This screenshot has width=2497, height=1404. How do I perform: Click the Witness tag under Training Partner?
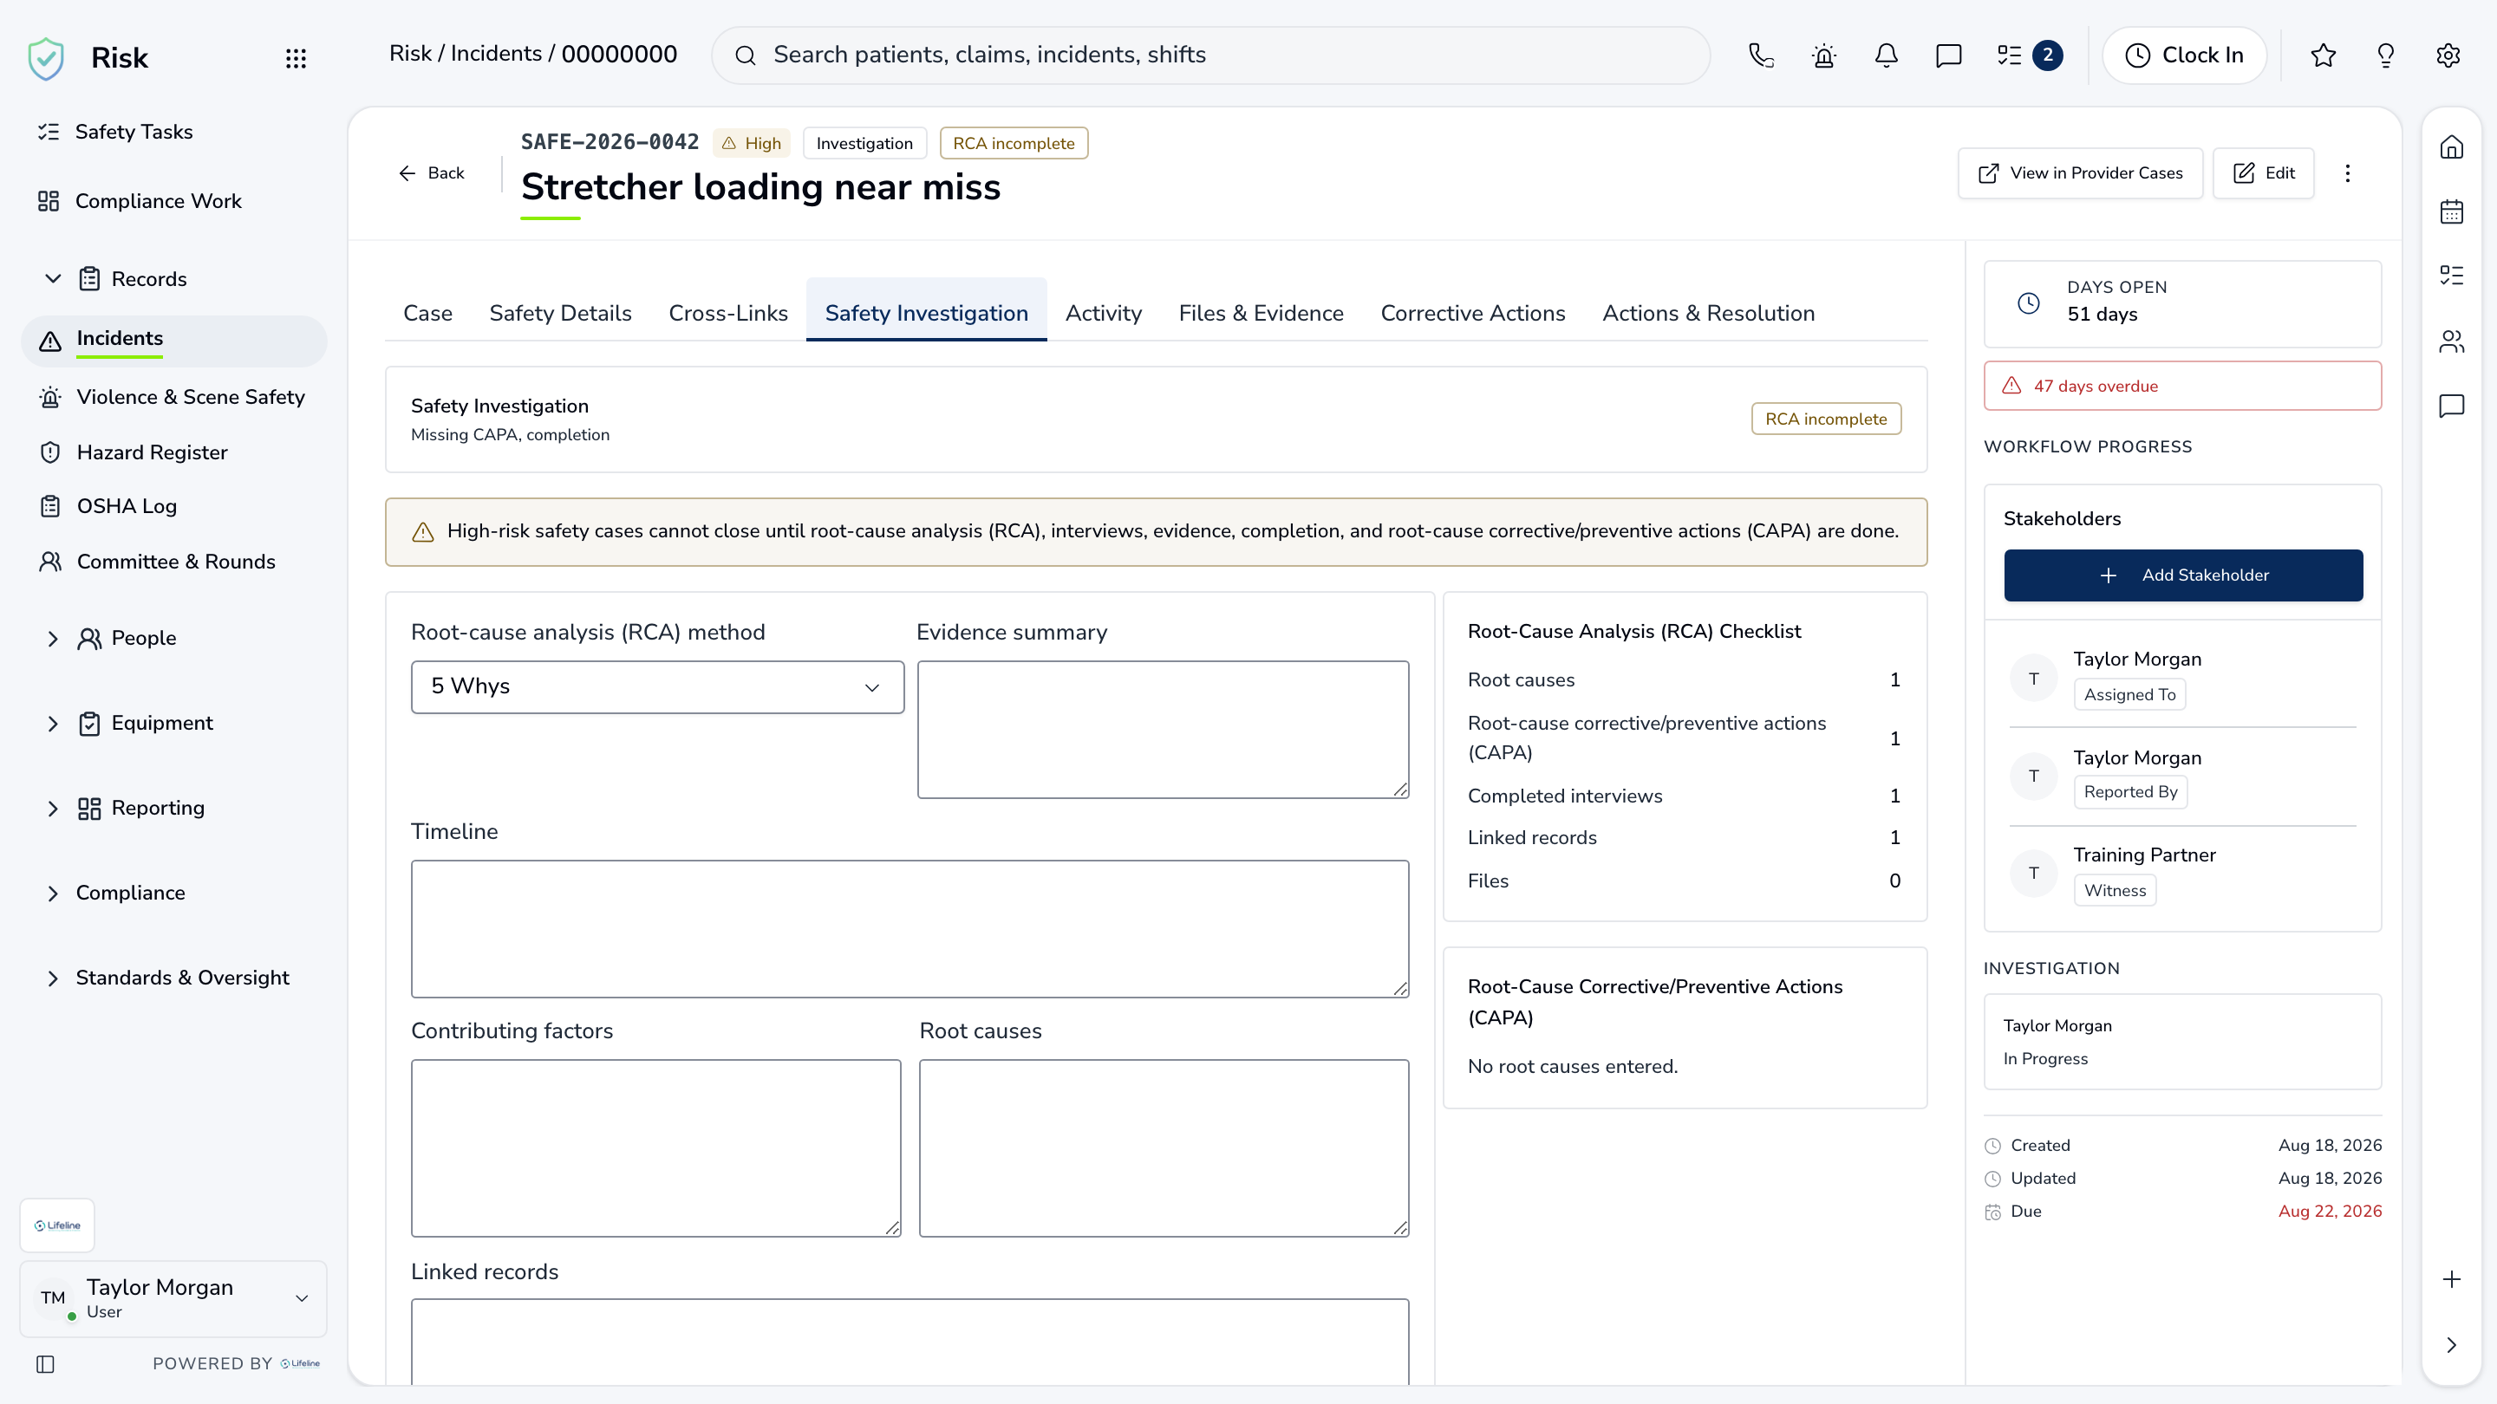(x=2114, y=890)
